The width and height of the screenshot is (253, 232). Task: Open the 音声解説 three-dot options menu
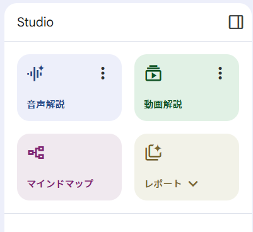[x=103, y=73]
